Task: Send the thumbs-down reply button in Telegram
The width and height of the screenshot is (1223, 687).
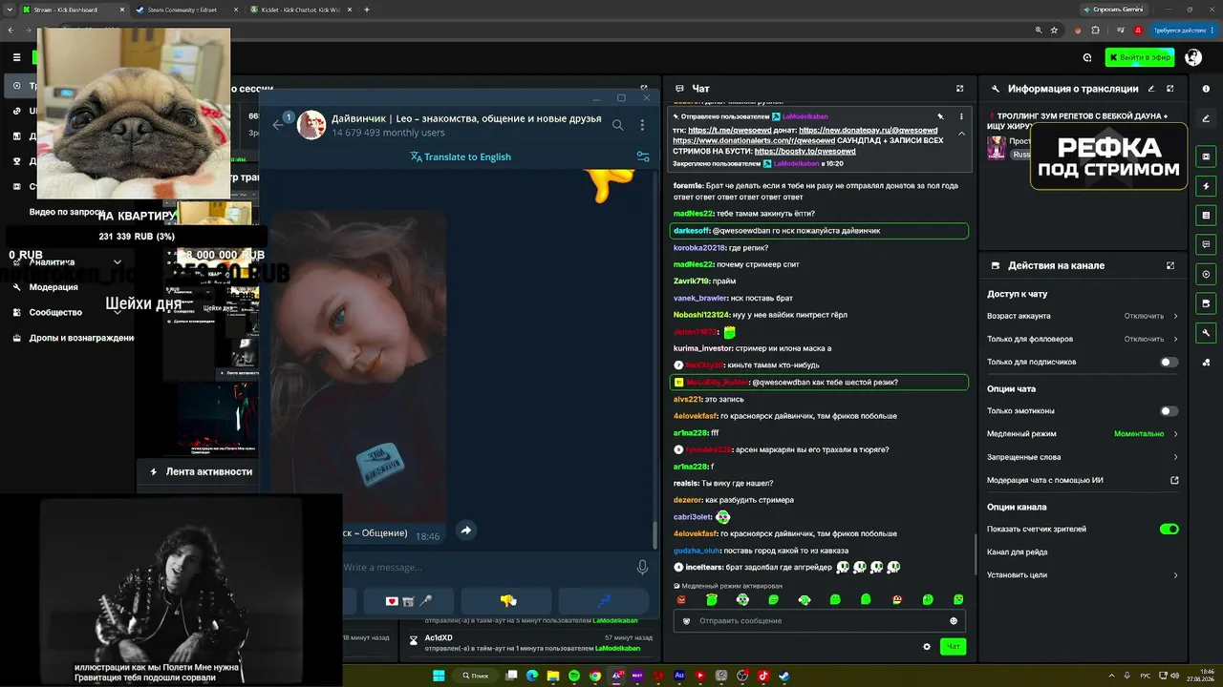Action: [x=506, y=600]
